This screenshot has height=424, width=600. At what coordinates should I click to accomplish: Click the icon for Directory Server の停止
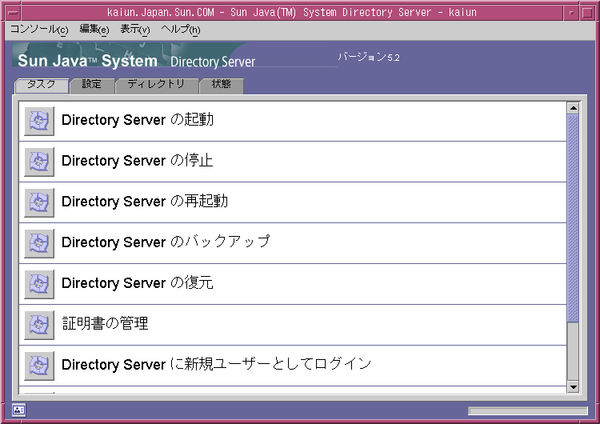[x=39, y=162]
